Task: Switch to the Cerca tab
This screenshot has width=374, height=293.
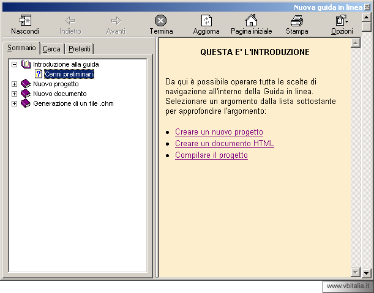Action: pyautogui.click(x=52, y=49)
